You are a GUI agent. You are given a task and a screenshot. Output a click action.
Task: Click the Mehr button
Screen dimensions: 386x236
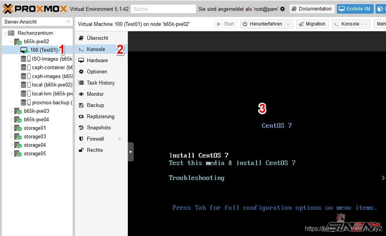pos(380,24)
